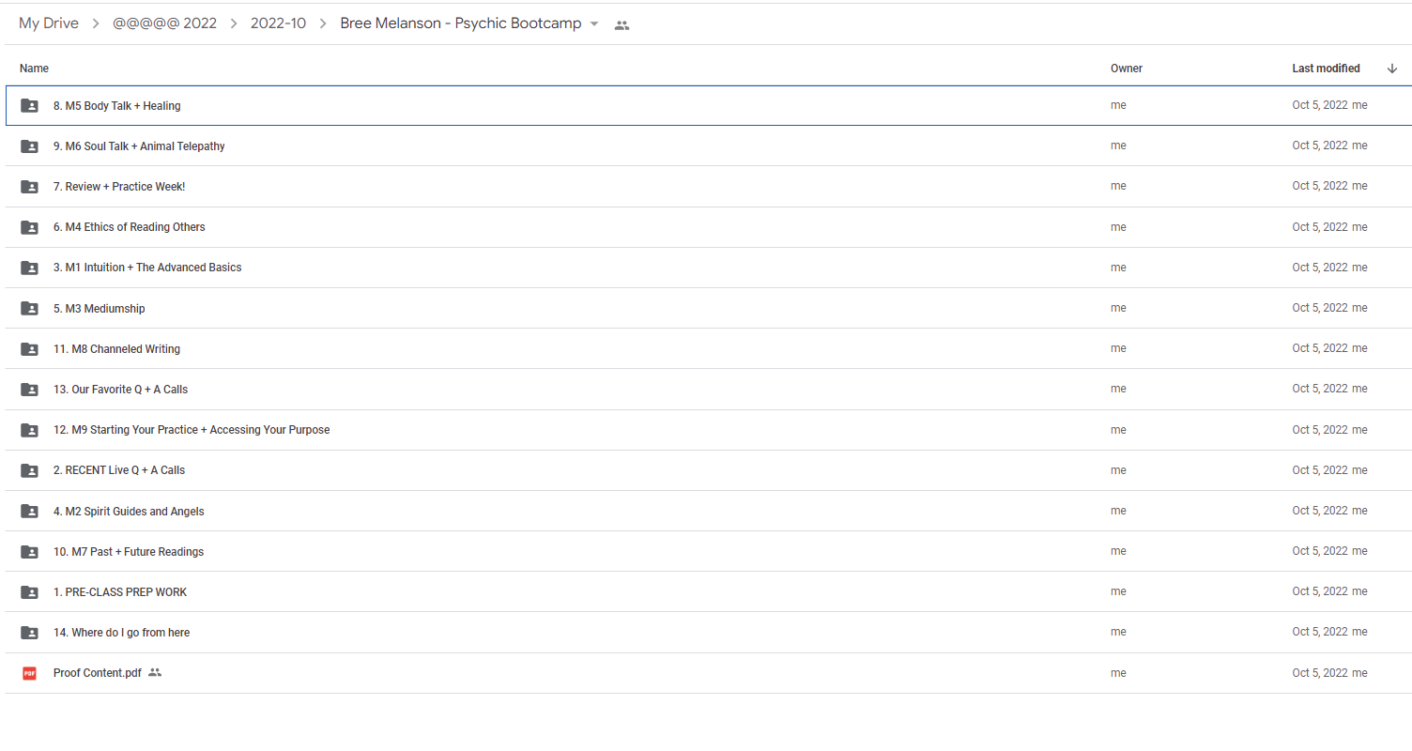Click owner 'me' in the Proof Content.pdf row
Viewport: 1412px width, 751px height.
click(1118, 673)
